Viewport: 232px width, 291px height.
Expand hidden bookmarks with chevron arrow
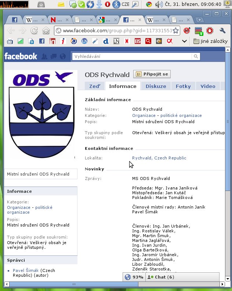coord(184,41)
